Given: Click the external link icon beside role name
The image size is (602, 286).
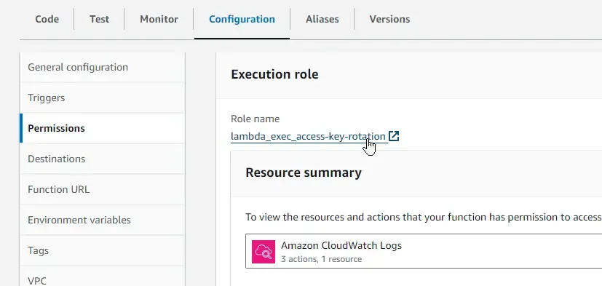Looking at the screenshot, I should pos(394,136).
